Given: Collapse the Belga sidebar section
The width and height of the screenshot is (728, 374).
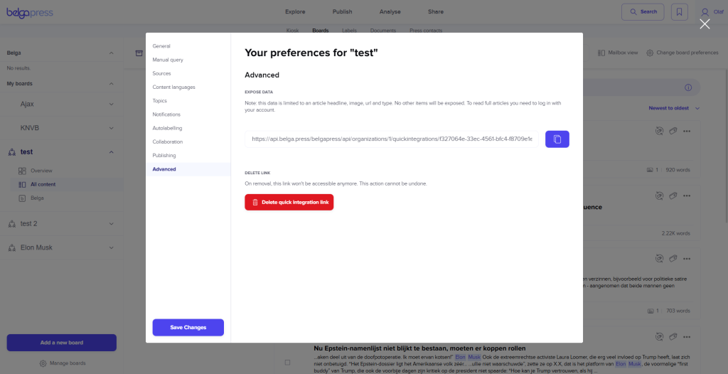Looking at the screenshot, I should pos(111,53).
